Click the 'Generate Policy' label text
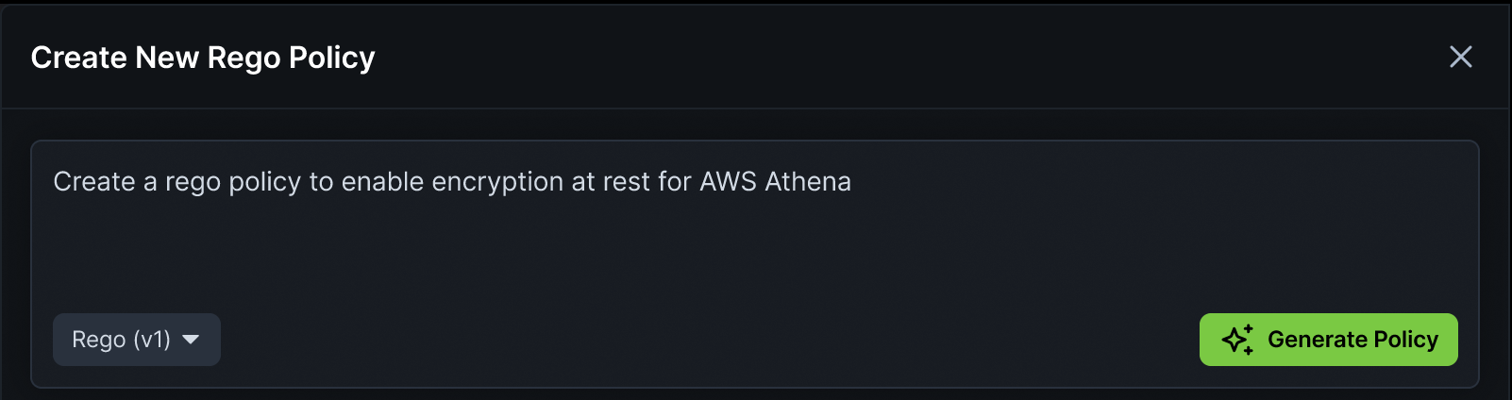1512x400 pixels. pyautogui.click(x=1352, y=340)
